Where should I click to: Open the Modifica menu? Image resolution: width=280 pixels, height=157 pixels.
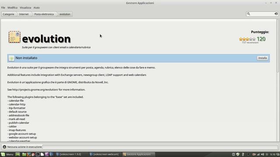point(12,8)
